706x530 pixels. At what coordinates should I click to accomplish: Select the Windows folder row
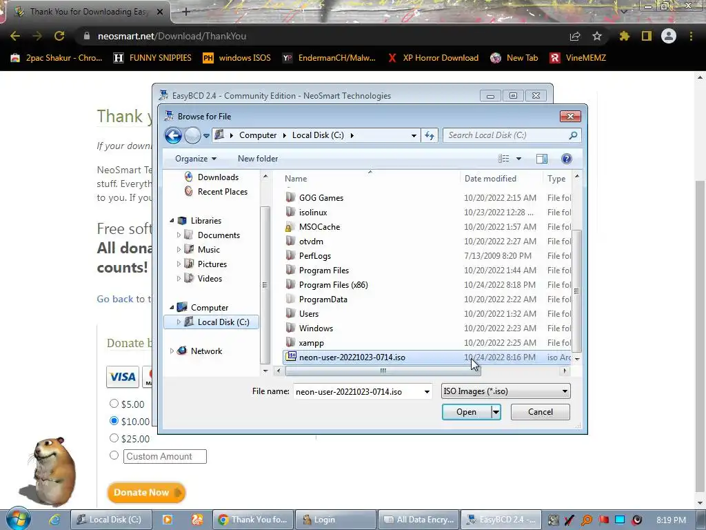tap(427, 328)
